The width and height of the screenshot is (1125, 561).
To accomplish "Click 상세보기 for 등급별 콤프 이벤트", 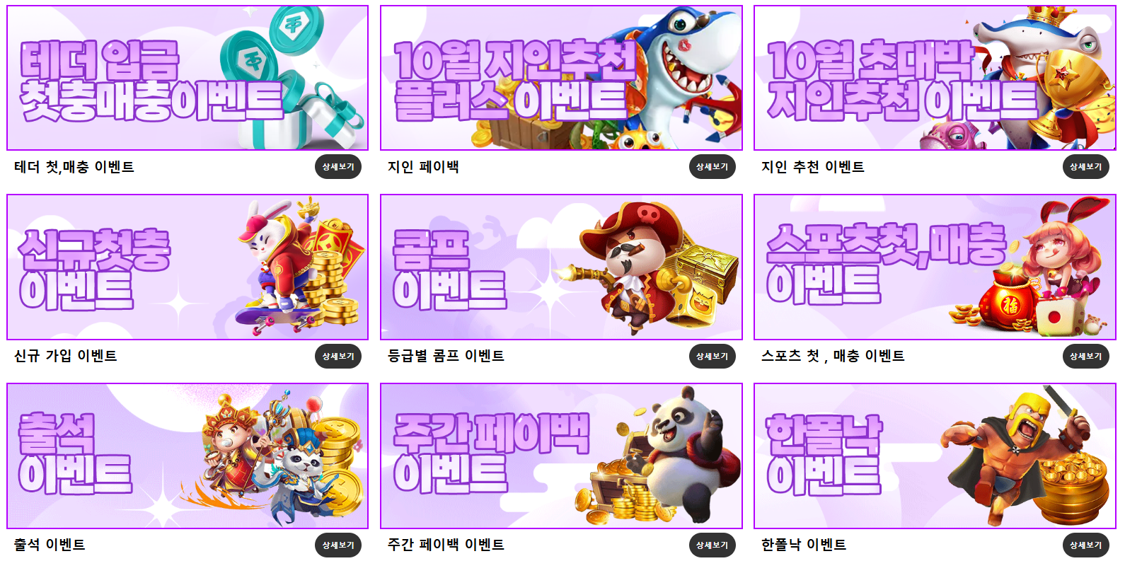I will coord(712,356).
